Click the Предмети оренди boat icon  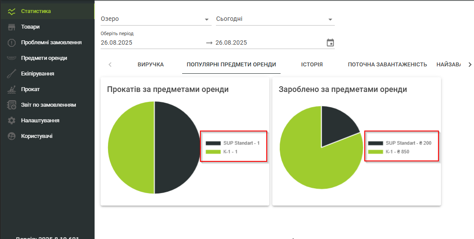tap(11, 58)
